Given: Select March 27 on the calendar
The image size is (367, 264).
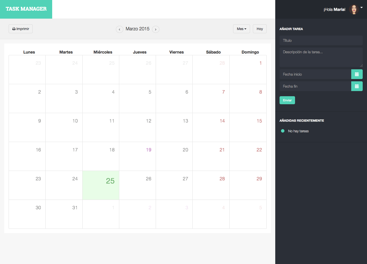Looking at the screenshot, I should [174, 185].
